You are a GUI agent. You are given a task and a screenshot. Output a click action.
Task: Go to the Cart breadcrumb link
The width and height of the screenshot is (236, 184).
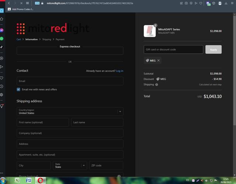pyautogui.click(x=19, y=39)
